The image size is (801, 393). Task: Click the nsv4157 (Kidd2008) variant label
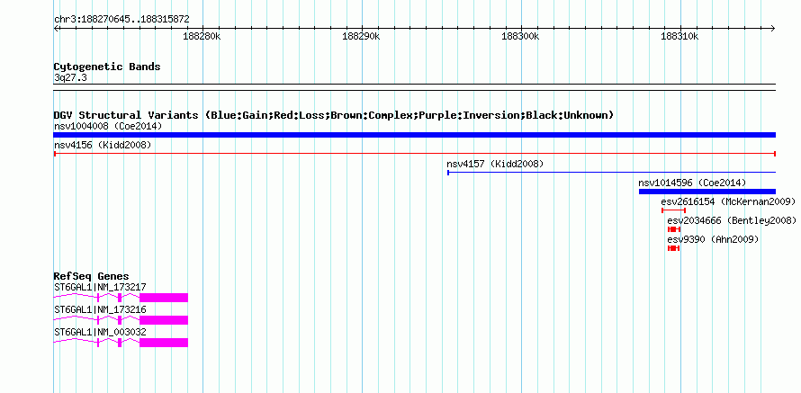[x=495, y=164]
